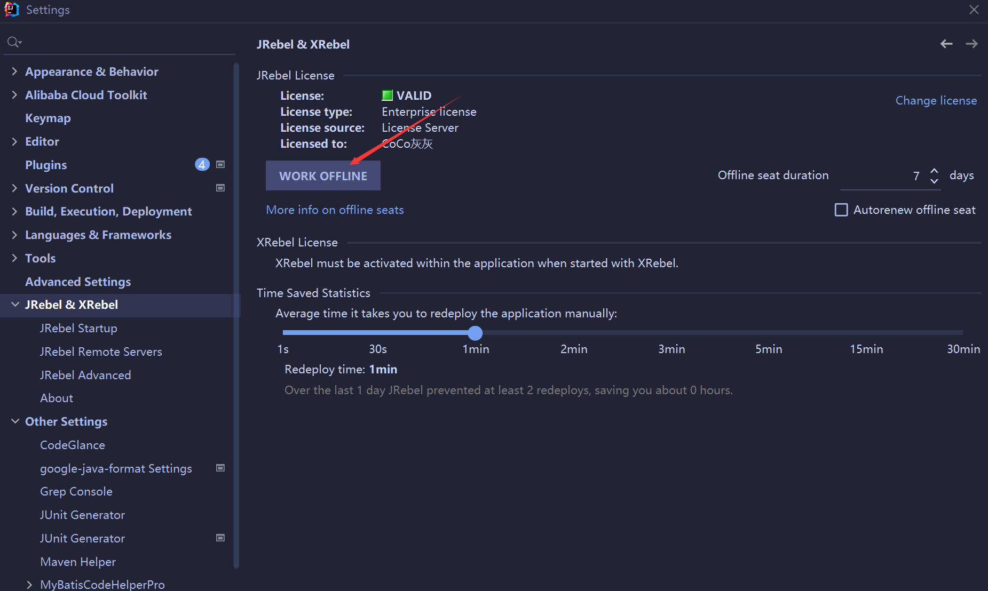Select JRebel Remote Servers settings
The image size is (988, 591).
point(101,352)
